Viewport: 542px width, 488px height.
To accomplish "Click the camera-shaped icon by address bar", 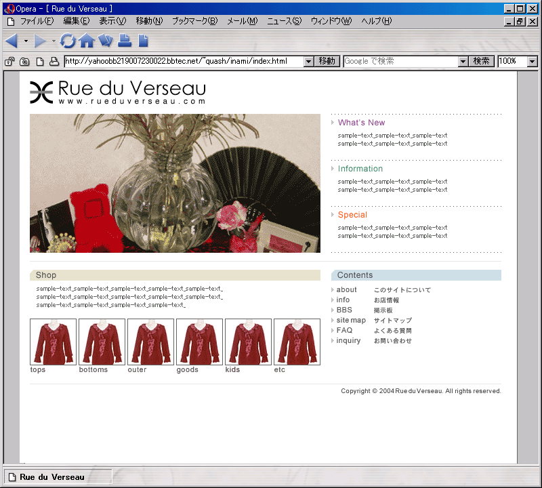I will pos(24,62).
